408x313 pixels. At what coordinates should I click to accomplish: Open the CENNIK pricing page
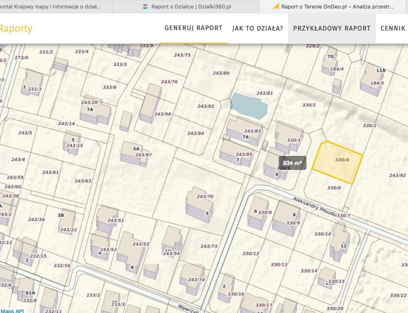(393, 28)
